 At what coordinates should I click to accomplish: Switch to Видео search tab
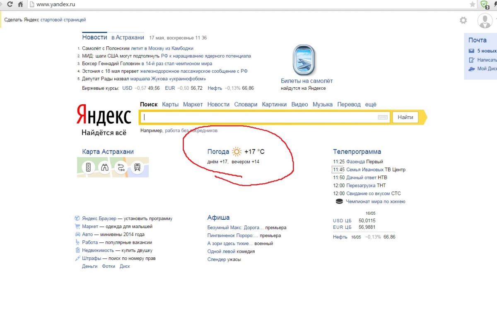tap(299, 105)
